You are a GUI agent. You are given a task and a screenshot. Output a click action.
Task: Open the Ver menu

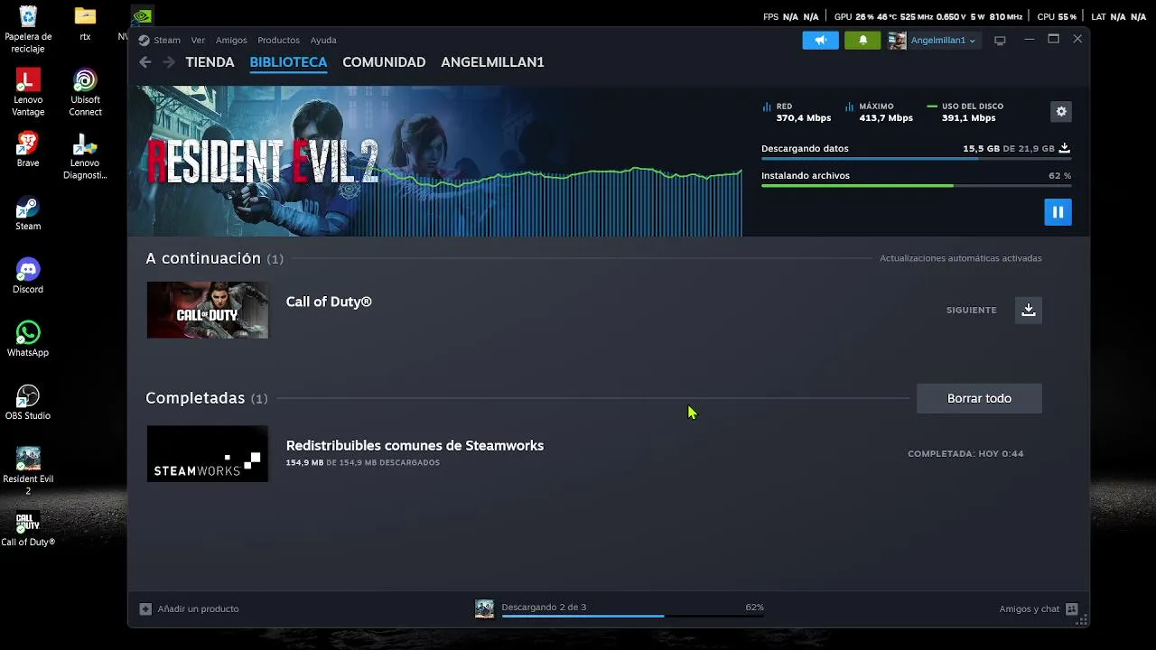(x=198, y=40)
